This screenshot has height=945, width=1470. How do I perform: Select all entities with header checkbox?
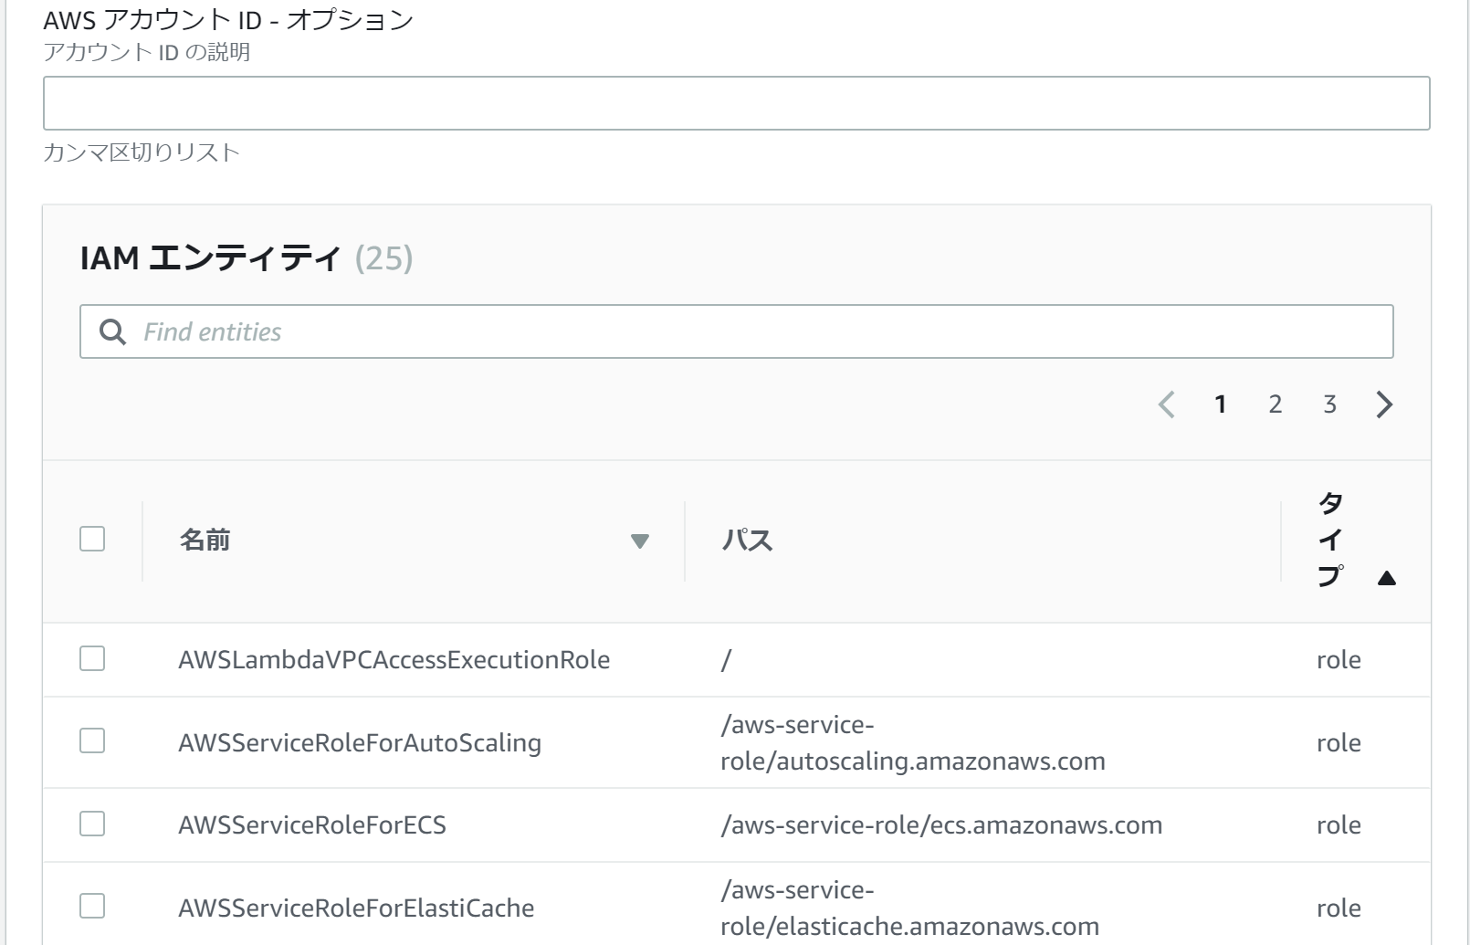(x=91, y=540)
